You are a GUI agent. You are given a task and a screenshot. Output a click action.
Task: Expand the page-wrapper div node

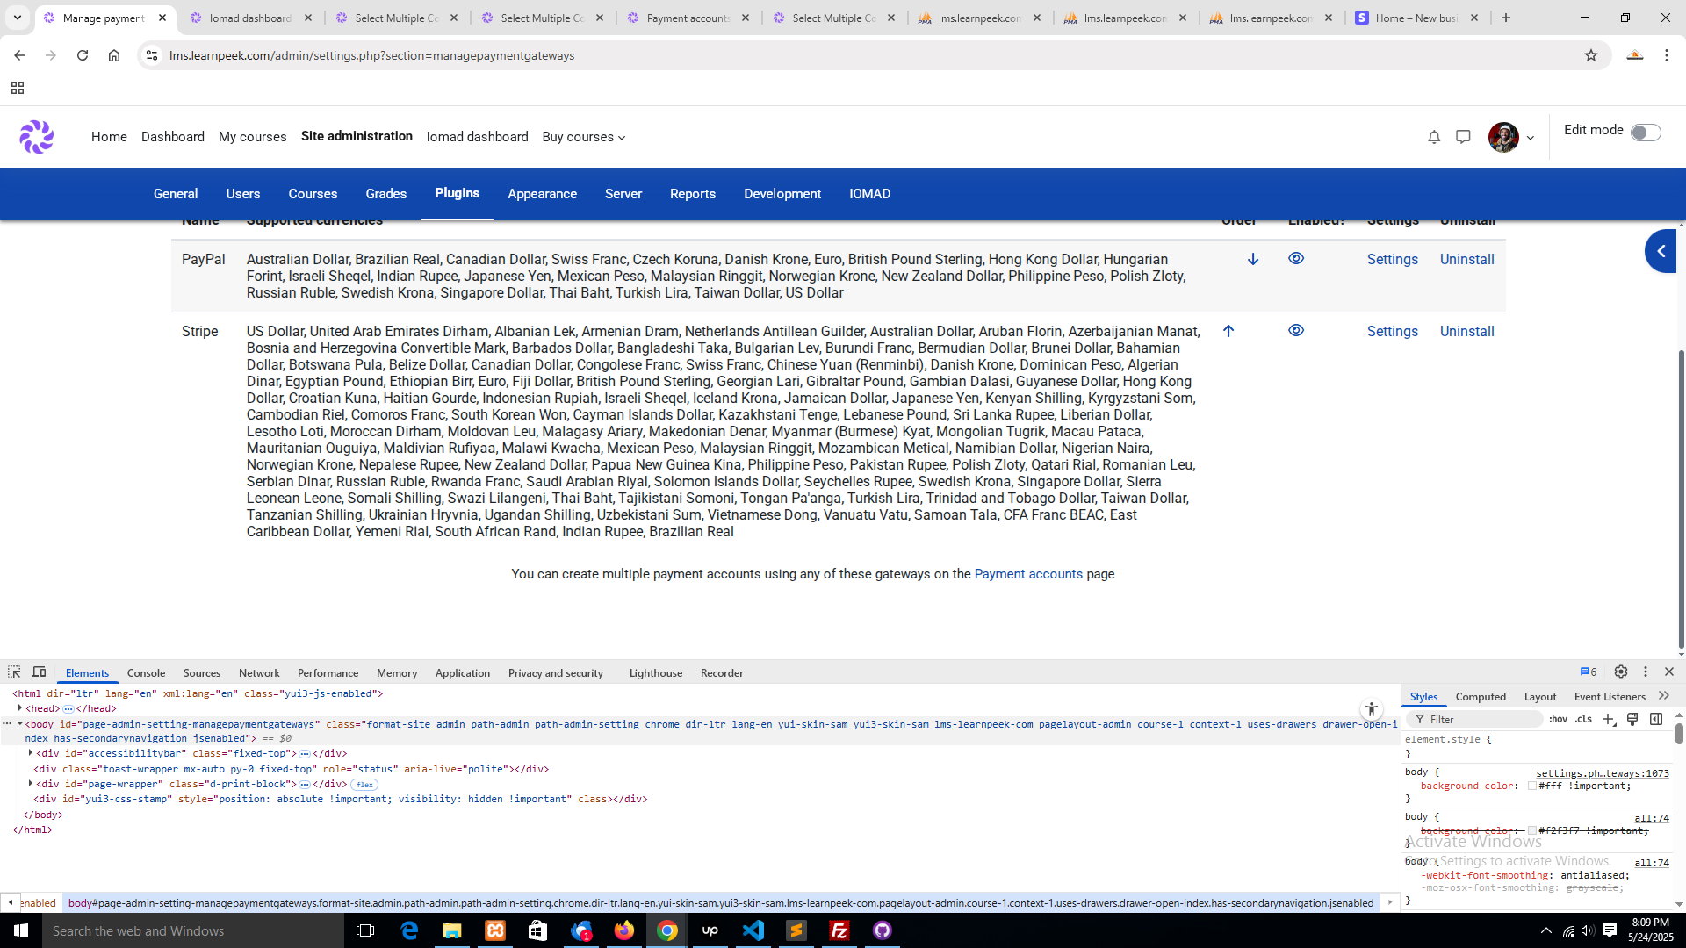(x=30, y=783)
